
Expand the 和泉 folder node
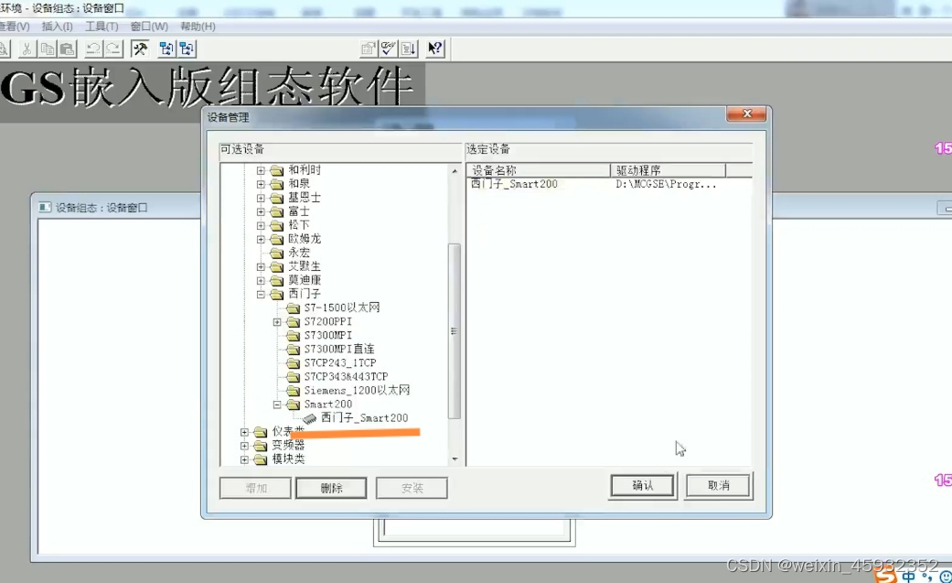[261, 184]
